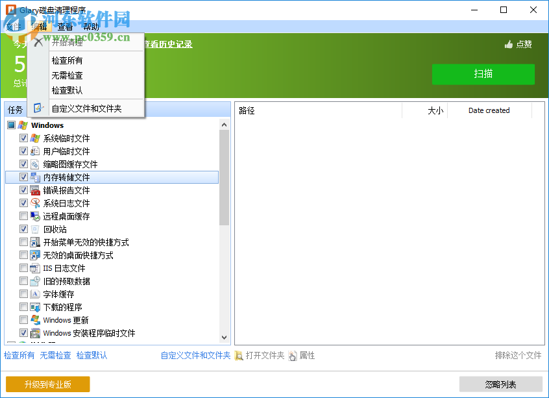The height and width of the screenshot is (398, 549).
Task: Click the 字体缓存 icon
Action: tap(34, 293)
